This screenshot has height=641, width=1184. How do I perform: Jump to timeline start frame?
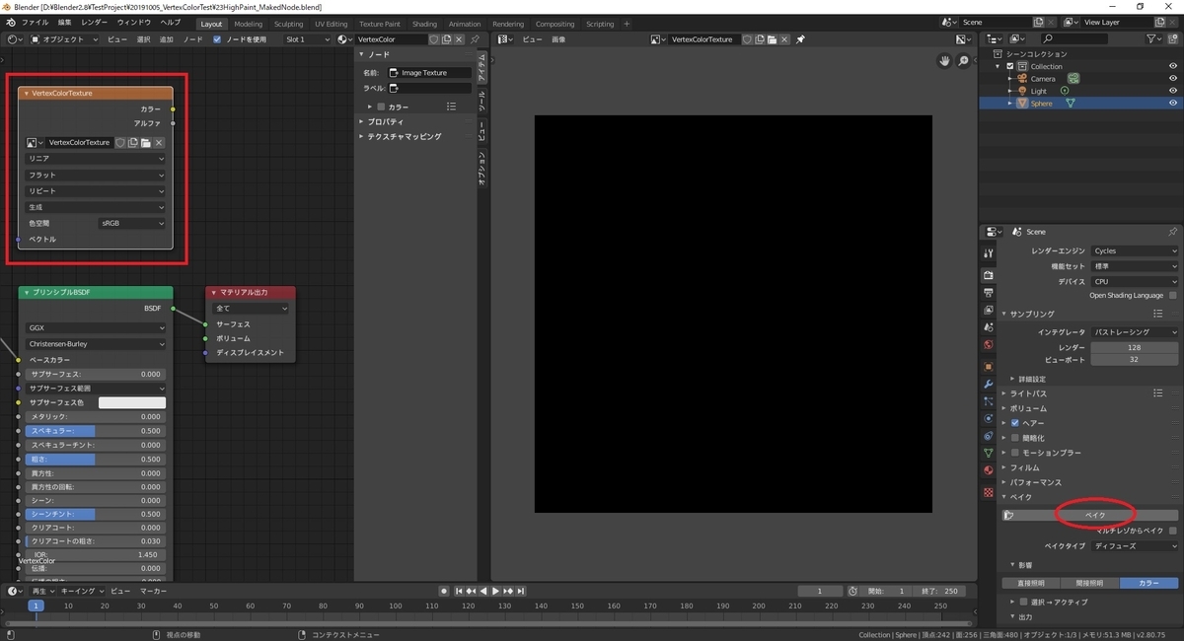pyautogui.click(x=459, y=591)
